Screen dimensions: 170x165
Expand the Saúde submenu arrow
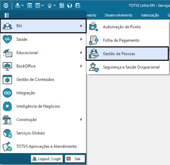(81, 39)
